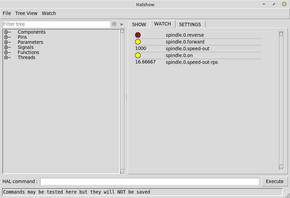The height and width of the screenshot is (198, 290).
Task: Close the Halshow window
Action: click(x=284, y=4)
